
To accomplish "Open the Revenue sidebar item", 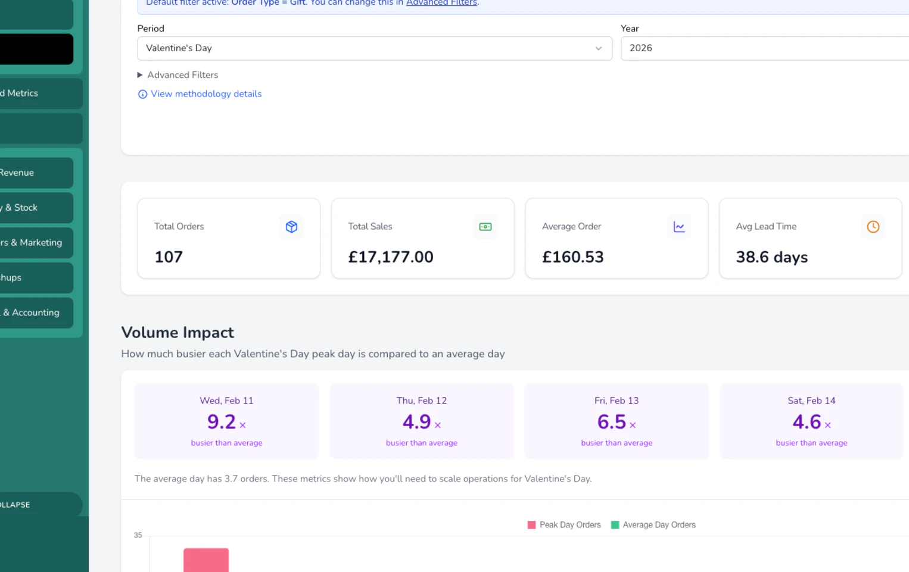I will (x=36, y=173).
